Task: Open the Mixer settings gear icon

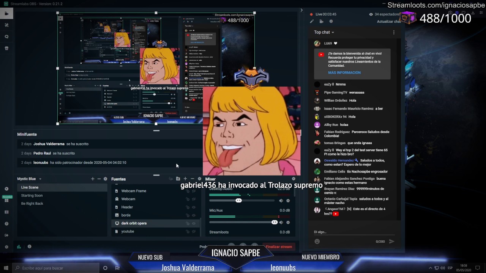Action: (293, 179)
